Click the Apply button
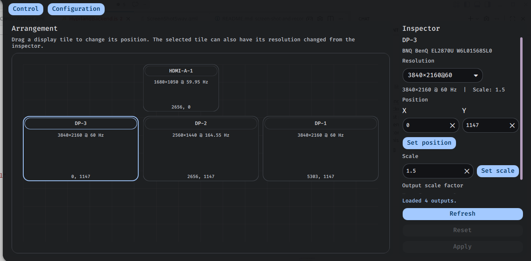 (x=462, y=247)
